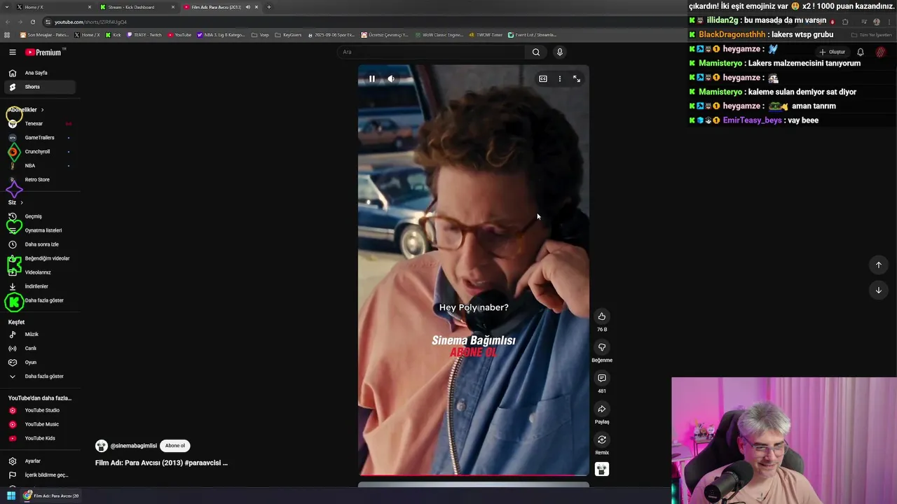897x504 pixels.
Task: Open @sinemabagimlisi channel
Action: (x=133, y=446)
